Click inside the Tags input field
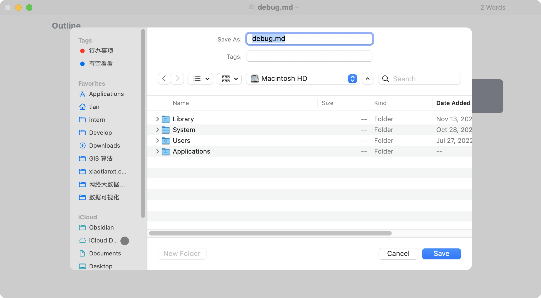 coord(309,56)
